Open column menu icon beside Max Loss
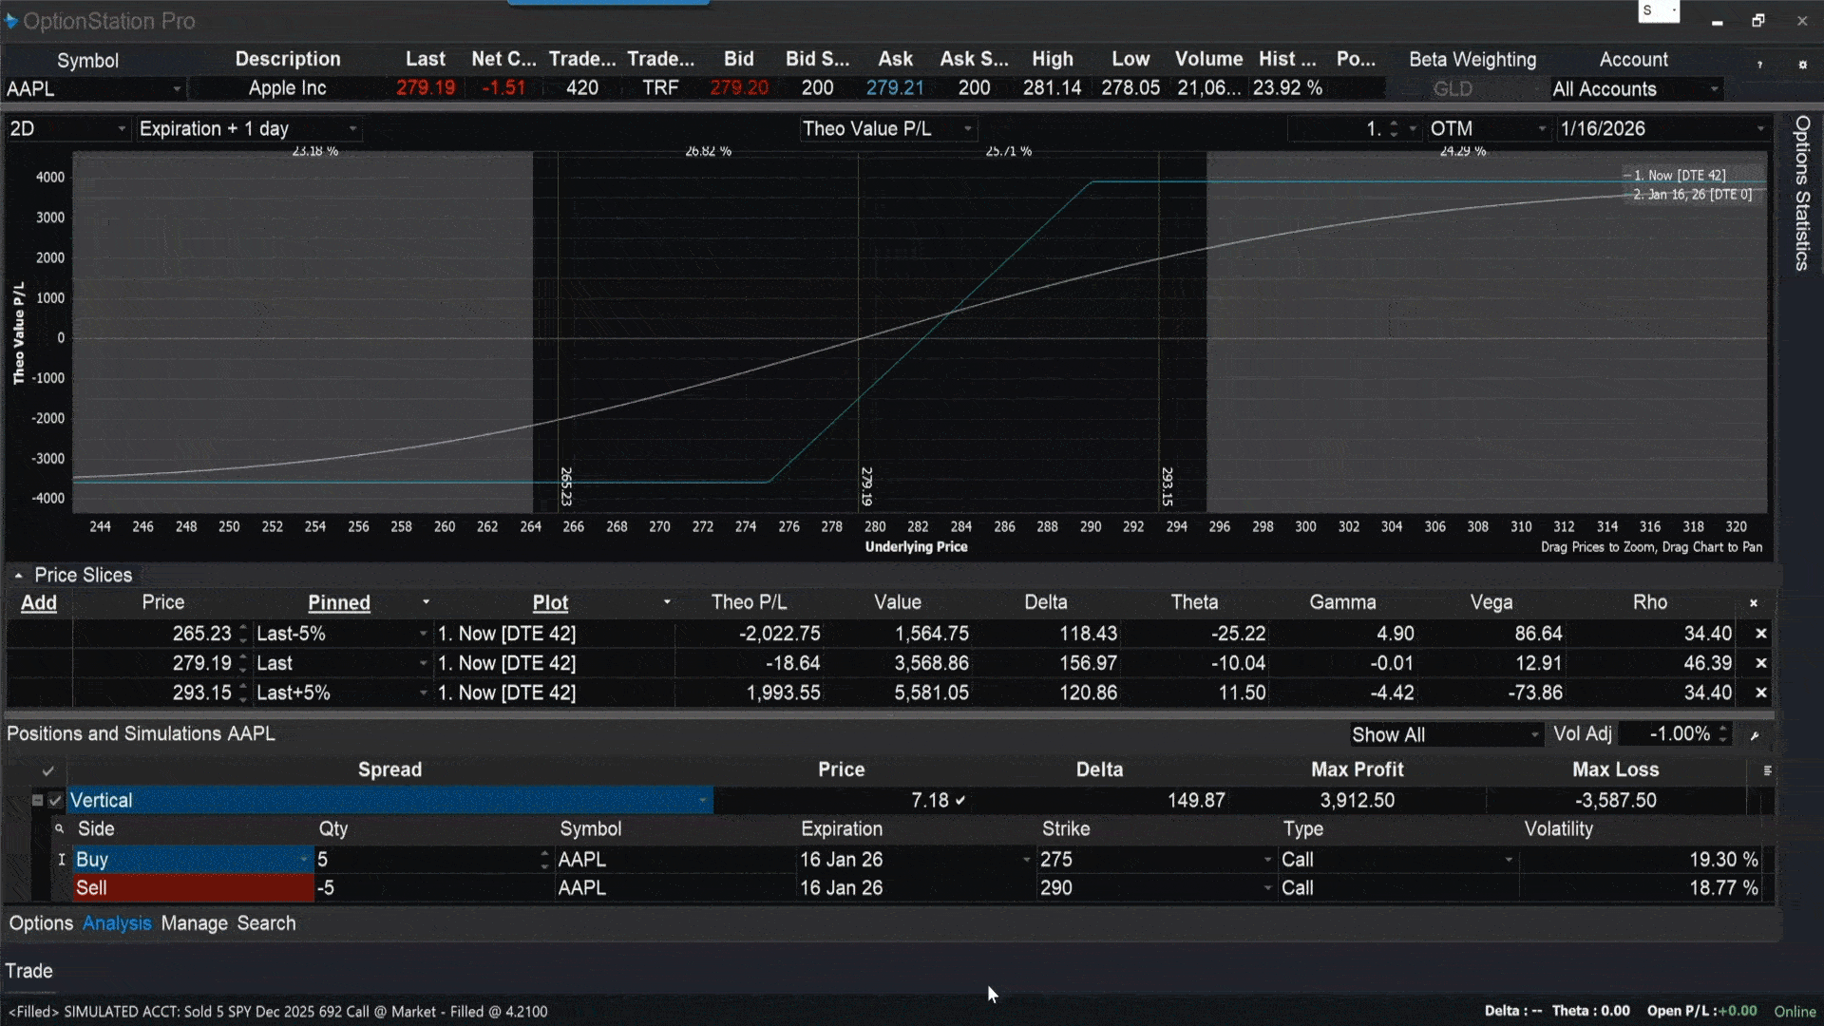The image size is (1824, 1026). click(x=1767, y=770)
